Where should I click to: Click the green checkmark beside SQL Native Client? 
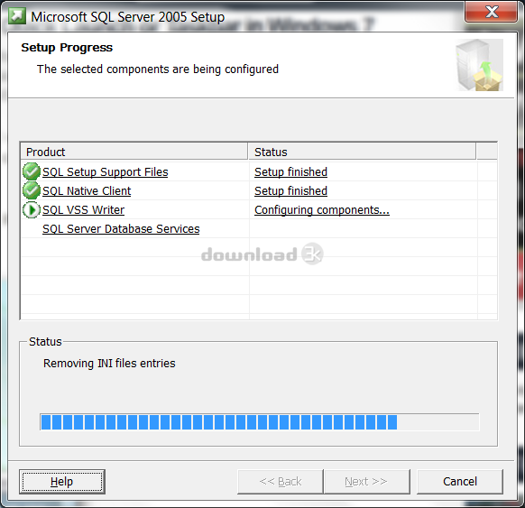(32, 190)
